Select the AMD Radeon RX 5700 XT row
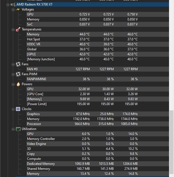Screen dimensions: 174x177 click(92, 4)
